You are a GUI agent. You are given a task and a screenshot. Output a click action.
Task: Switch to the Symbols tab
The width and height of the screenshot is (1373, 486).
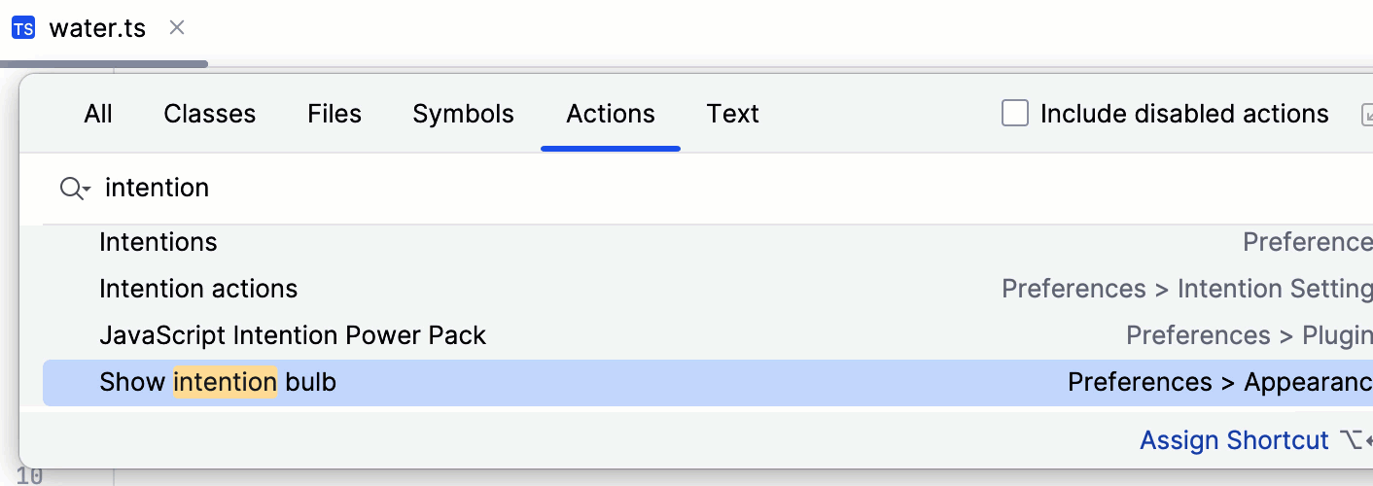[x=463, y=114]
